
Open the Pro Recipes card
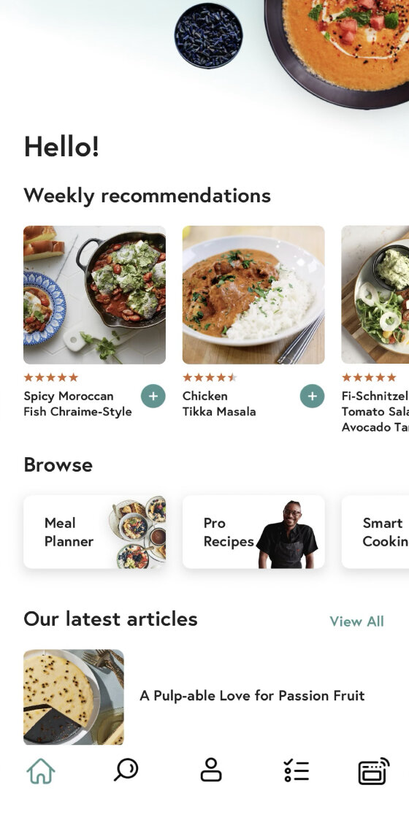253,532
